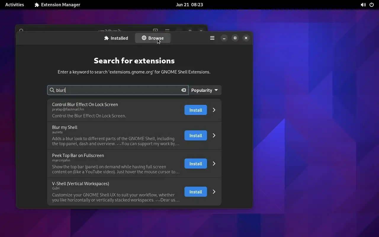Open the Activities overview
Viewport: 379px width, 237px height.
point(15,5)
